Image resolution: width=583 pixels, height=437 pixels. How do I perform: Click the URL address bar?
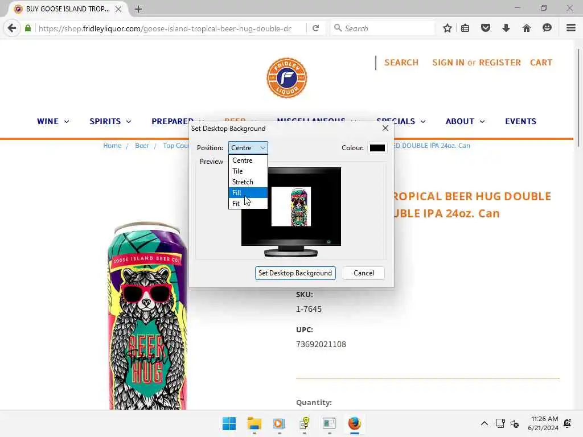pyautogui.click(x=165, y=28)
